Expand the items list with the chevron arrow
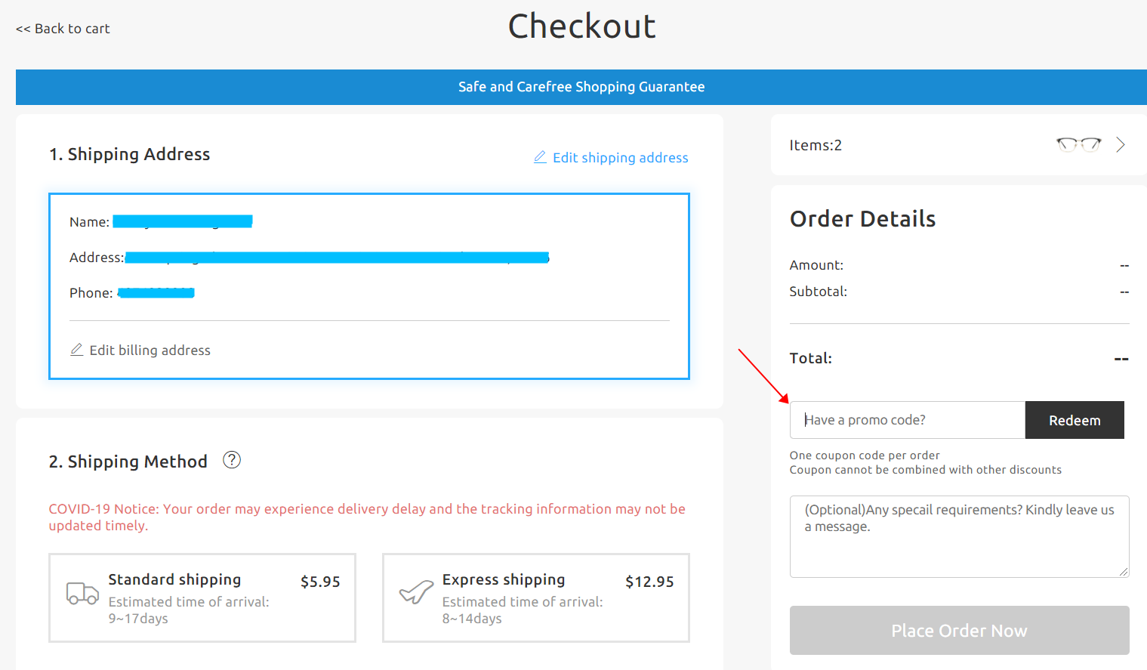1147x670 pixels. 1121,145
